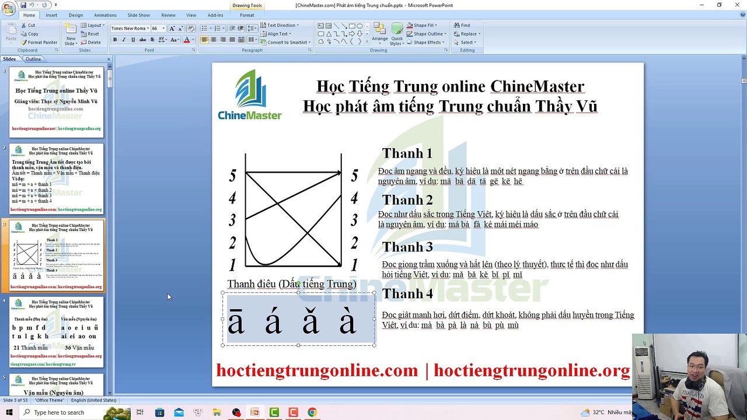Open the Shape Effects dropdown
The height and width of the screenshot is (420, 747).
[427, 43]
